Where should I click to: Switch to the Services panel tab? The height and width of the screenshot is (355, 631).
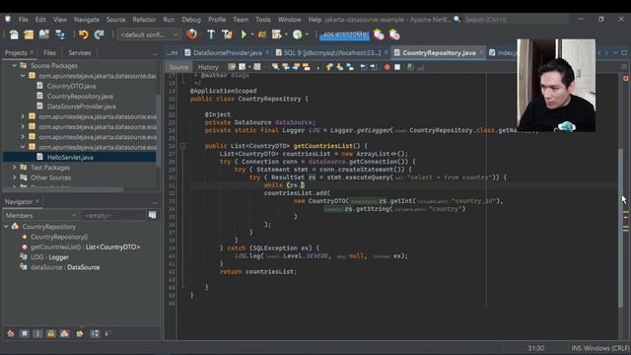[x=80, y=52]
